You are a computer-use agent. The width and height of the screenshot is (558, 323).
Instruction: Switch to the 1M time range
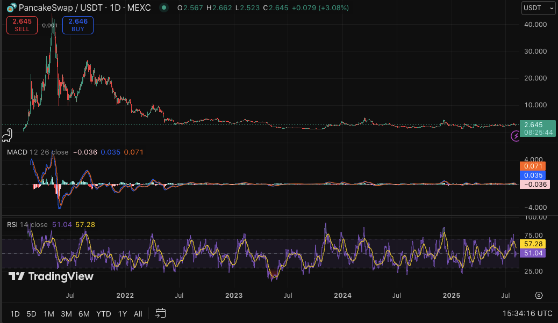click(x=49, y=313)
